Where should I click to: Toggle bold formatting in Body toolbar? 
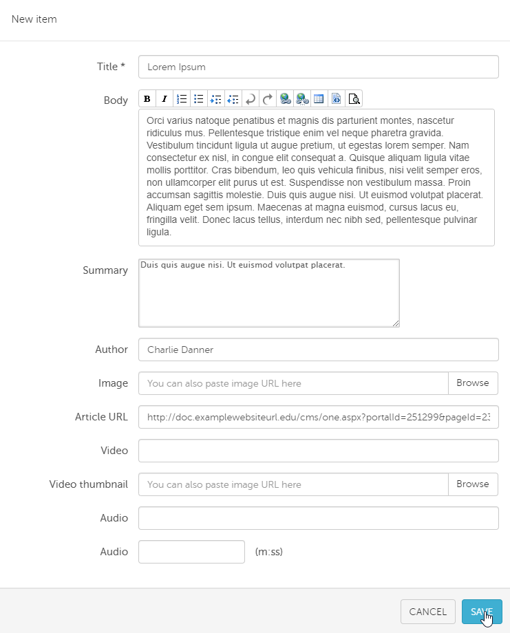pos(147,99)
